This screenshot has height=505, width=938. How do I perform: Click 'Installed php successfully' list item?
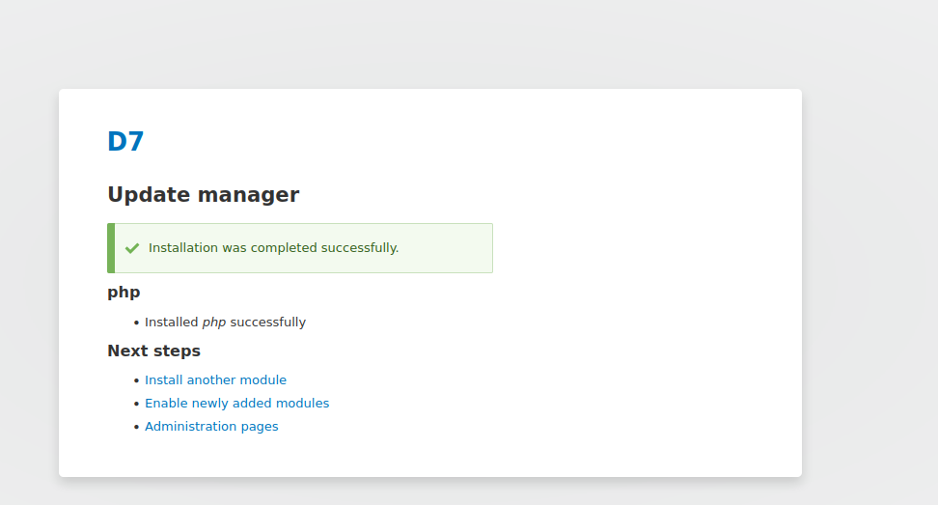coord(225,322)
